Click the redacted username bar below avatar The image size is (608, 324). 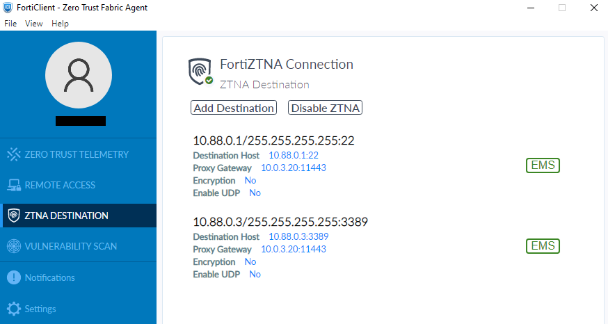81,121
